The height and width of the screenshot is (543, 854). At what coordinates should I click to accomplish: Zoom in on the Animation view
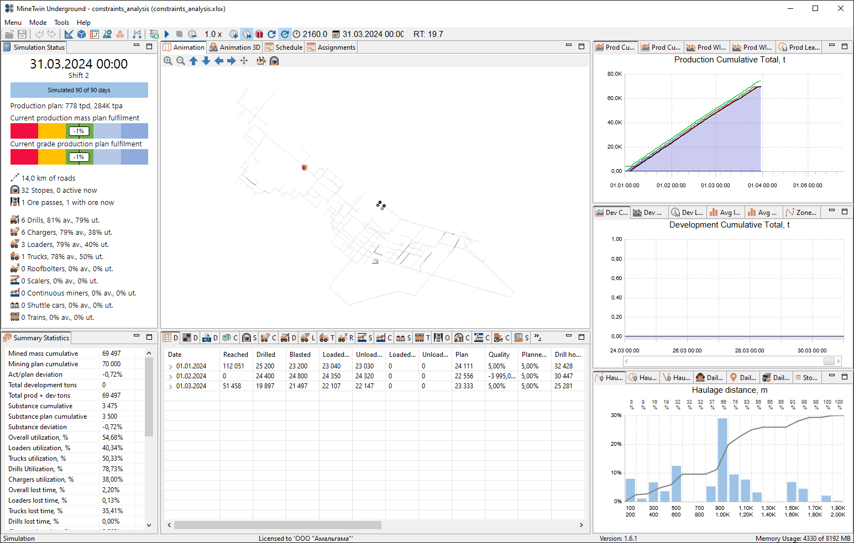[x=168, y=61]
